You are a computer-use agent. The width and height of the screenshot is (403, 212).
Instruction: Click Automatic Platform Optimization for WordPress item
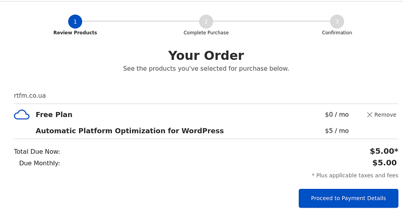129,131
